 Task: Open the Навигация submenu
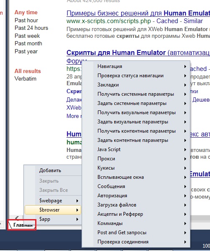coord(136,66)
